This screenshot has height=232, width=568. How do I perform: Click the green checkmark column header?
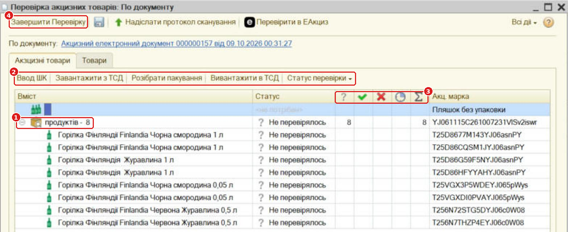click(x=362, y=97)
